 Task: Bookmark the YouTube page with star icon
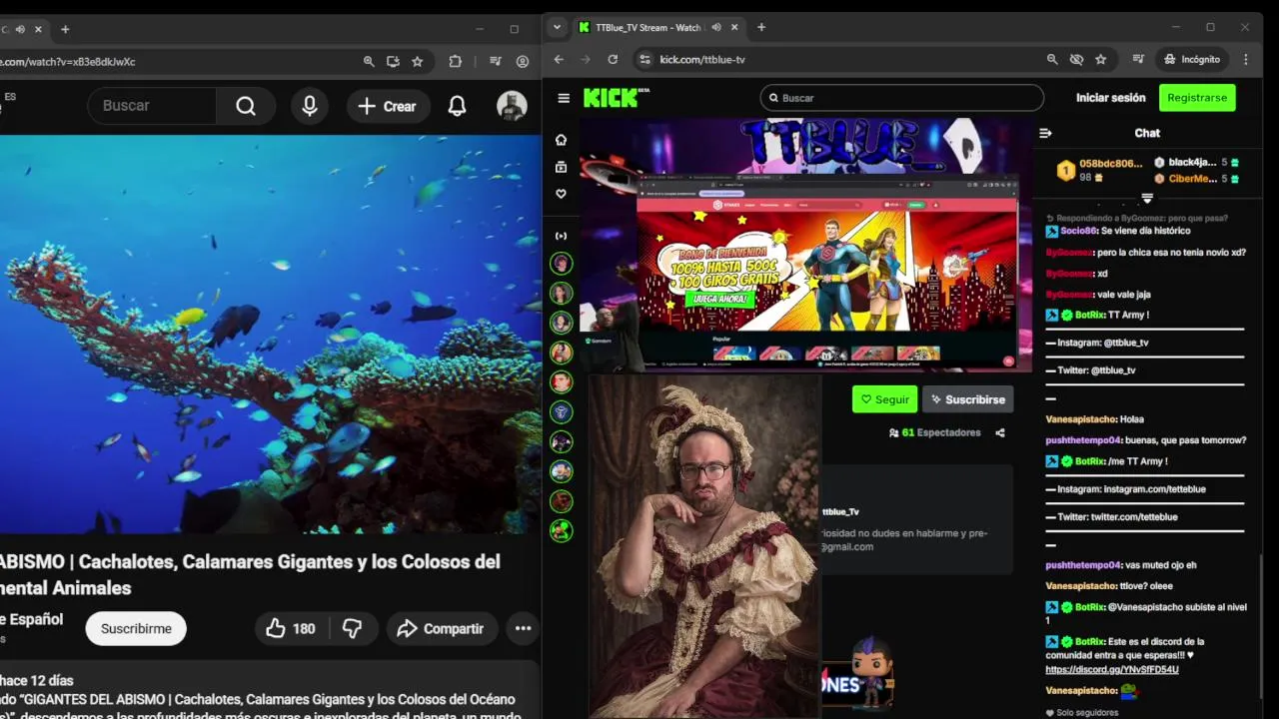(417, 62)
